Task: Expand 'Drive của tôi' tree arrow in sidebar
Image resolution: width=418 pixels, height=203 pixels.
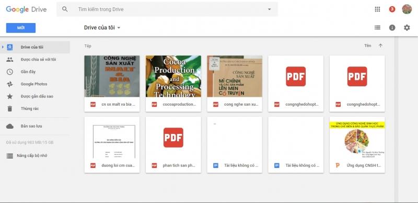Action: (3, 47)
